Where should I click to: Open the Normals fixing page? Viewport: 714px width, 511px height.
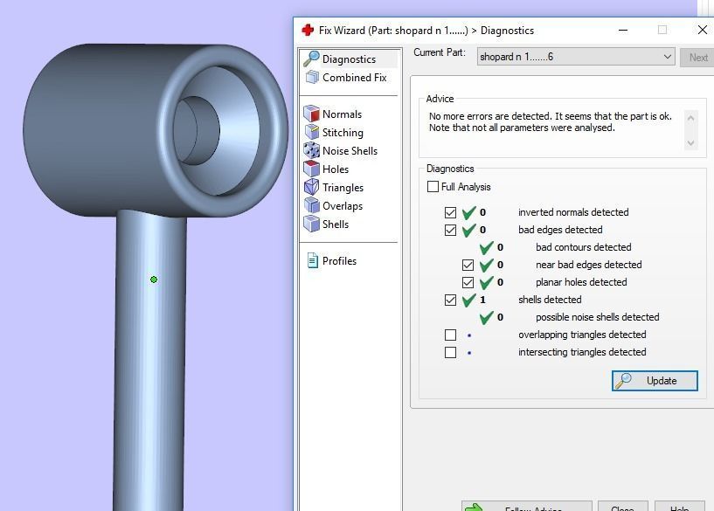coord(342,114)
